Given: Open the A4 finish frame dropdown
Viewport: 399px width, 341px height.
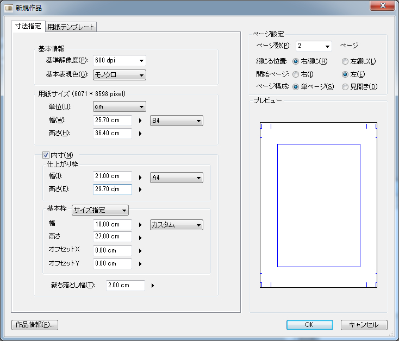Looking at the screenshot, I should 176,178.
